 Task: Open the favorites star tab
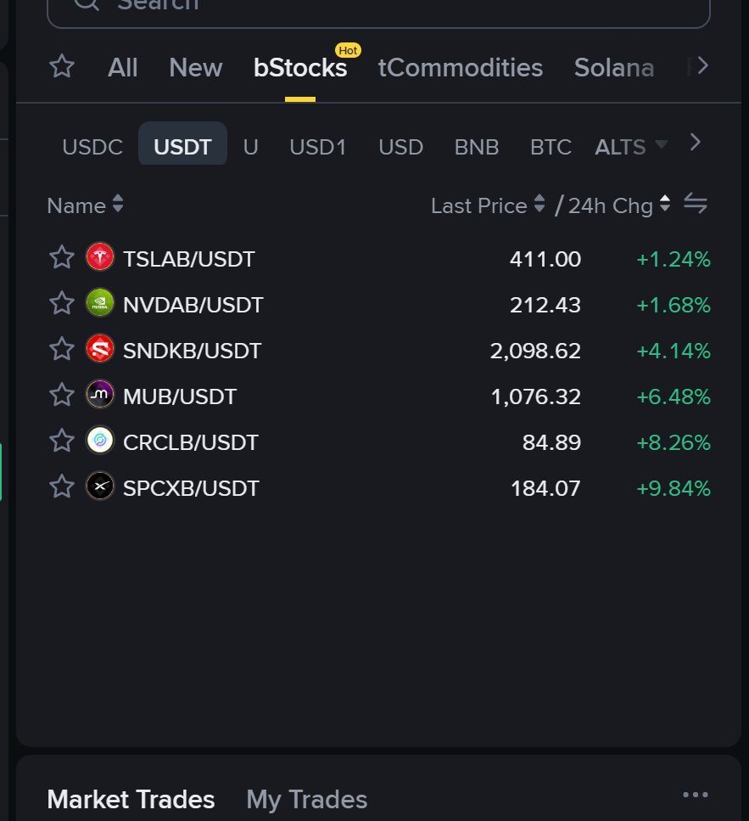[x=62, y=66]
